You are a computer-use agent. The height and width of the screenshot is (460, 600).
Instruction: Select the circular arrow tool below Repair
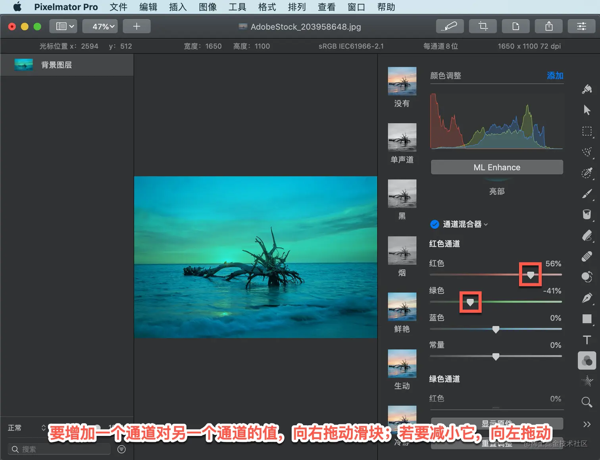coord(587,277)
